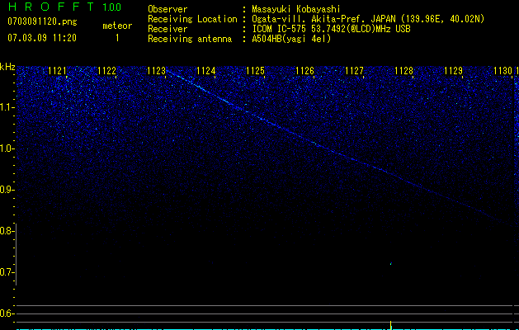Click time marker 1125
The image size is (519, 330).
(x=255, y=71)
